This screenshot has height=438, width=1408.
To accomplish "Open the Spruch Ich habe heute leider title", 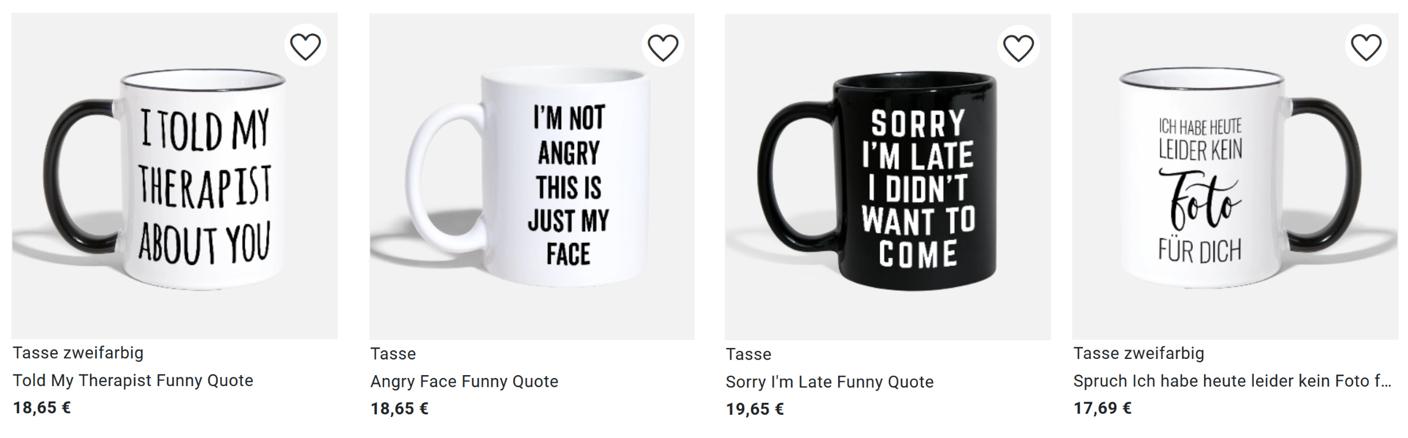I will click(1232, 381).
